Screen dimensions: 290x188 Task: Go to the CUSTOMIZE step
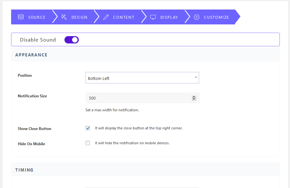[216, 17]
